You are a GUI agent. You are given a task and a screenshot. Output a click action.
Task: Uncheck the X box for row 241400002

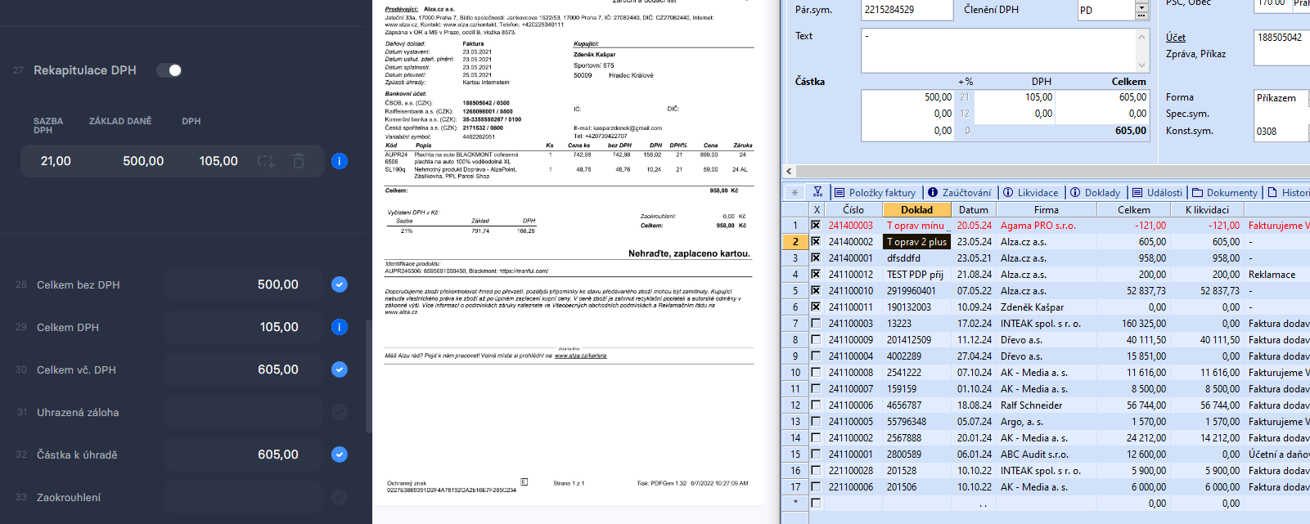click(x=816, y=242)
